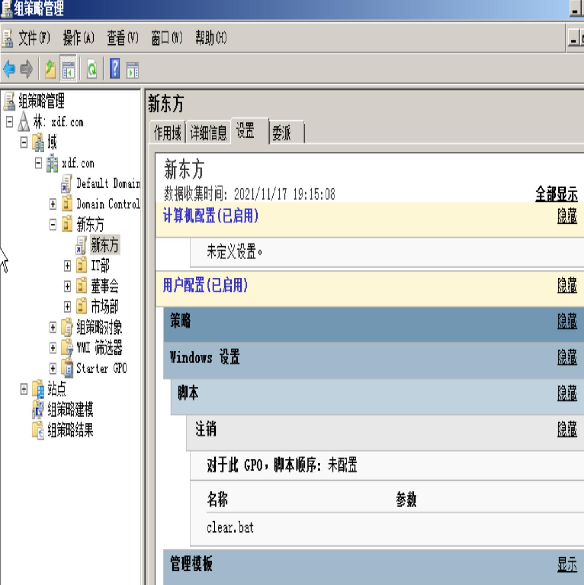Screen dimensions: 584x585
Task: Click the 组策略管理 root node icon
Action: pos(9,101)
